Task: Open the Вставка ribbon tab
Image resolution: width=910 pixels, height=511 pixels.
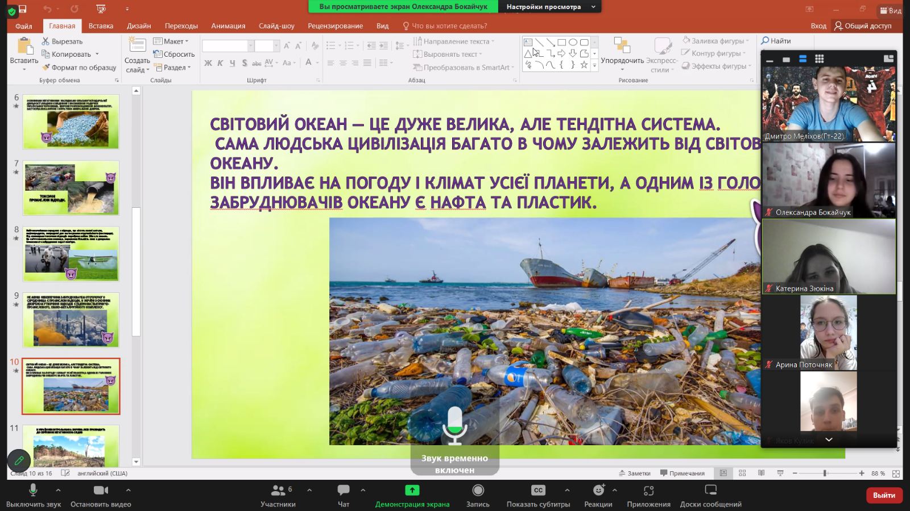Action: [x=101, y=26]
